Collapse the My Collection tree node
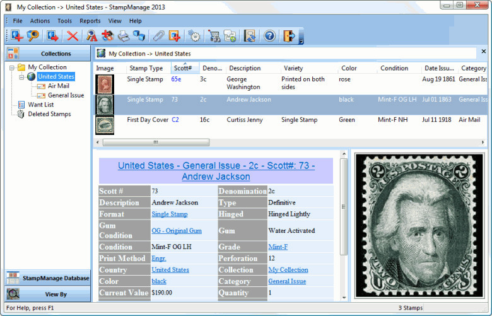492x316 pixels. click(x=12, y=67)
